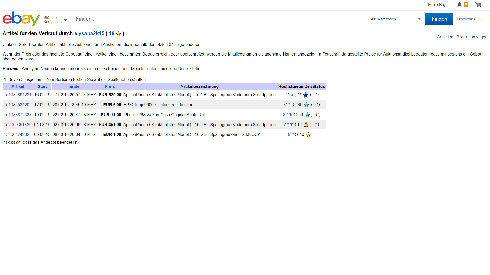This screenshot has width=490, height=275.
Task: Open the shopping cart icon
Action: point(478,5)
